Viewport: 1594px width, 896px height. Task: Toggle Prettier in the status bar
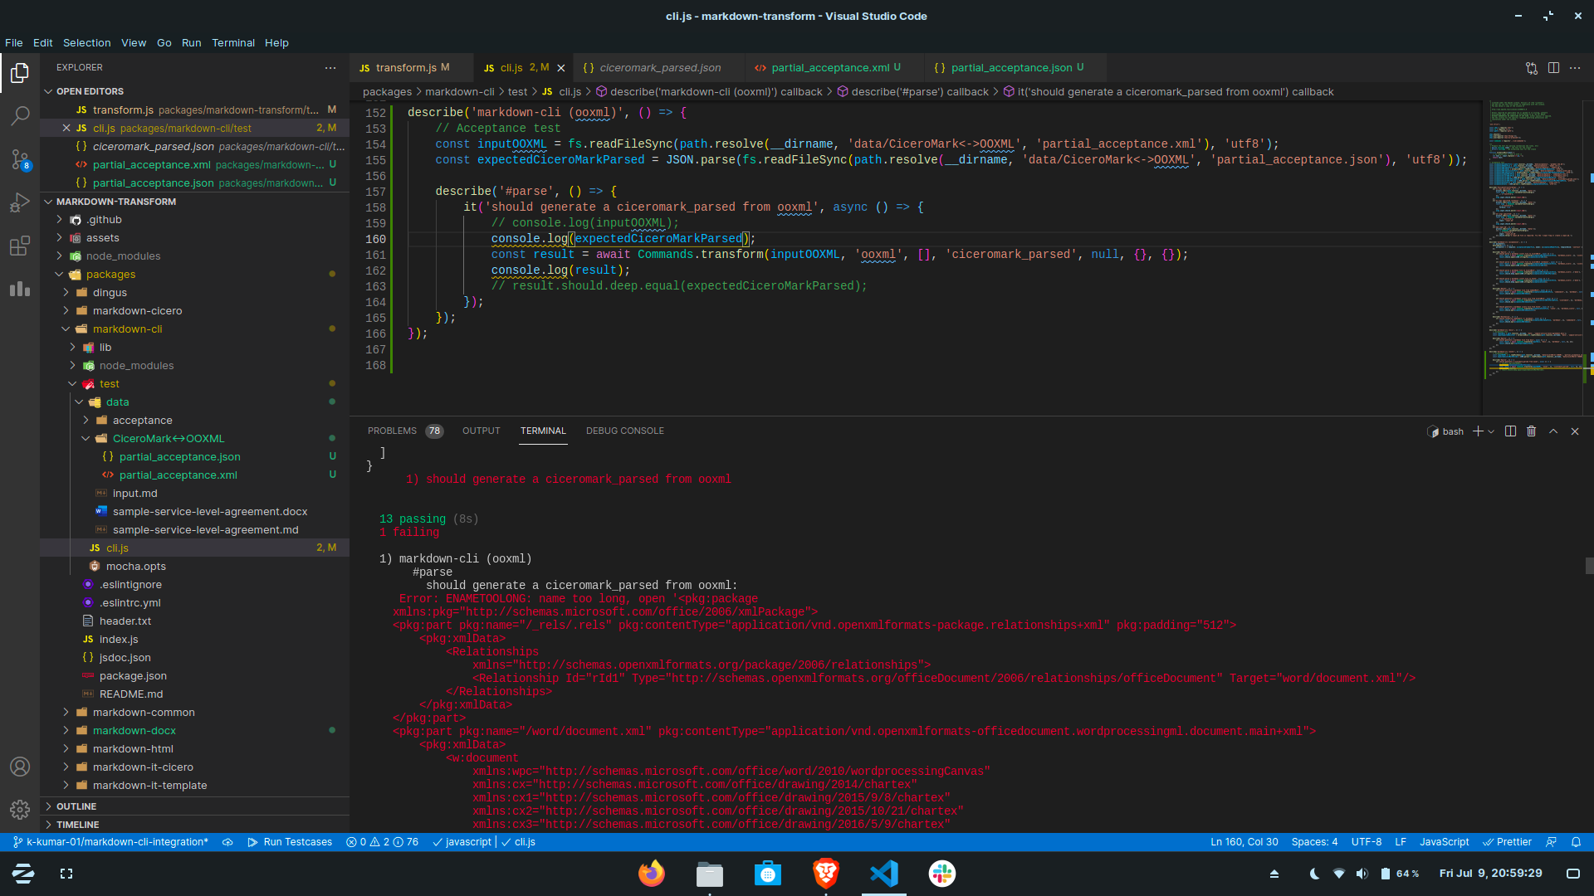[1507, 842]
